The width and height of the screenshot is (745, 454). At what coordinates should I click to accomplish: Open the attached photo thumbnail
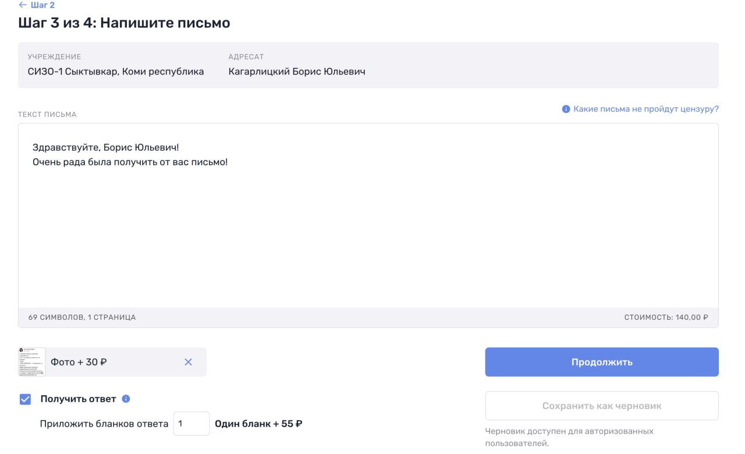click(x=32, y=362)
